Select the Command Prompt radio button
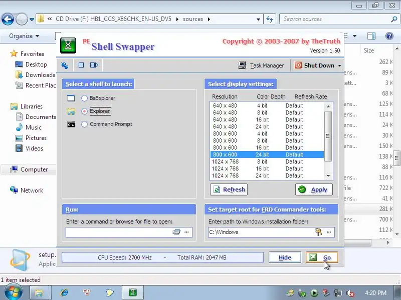The width and height of the screenshot is (401, 300). [x=84, y=124]
